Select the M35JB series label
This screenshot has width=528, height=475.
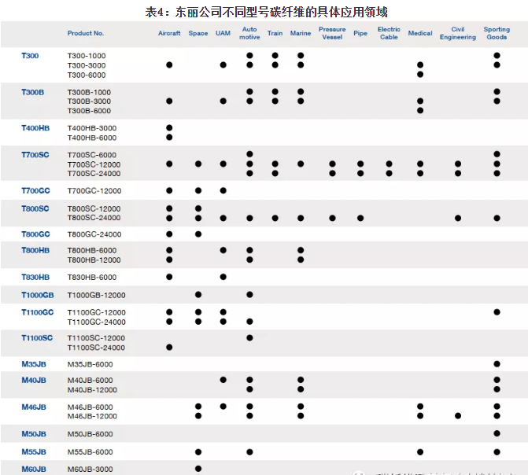click(x=34, y=364)
